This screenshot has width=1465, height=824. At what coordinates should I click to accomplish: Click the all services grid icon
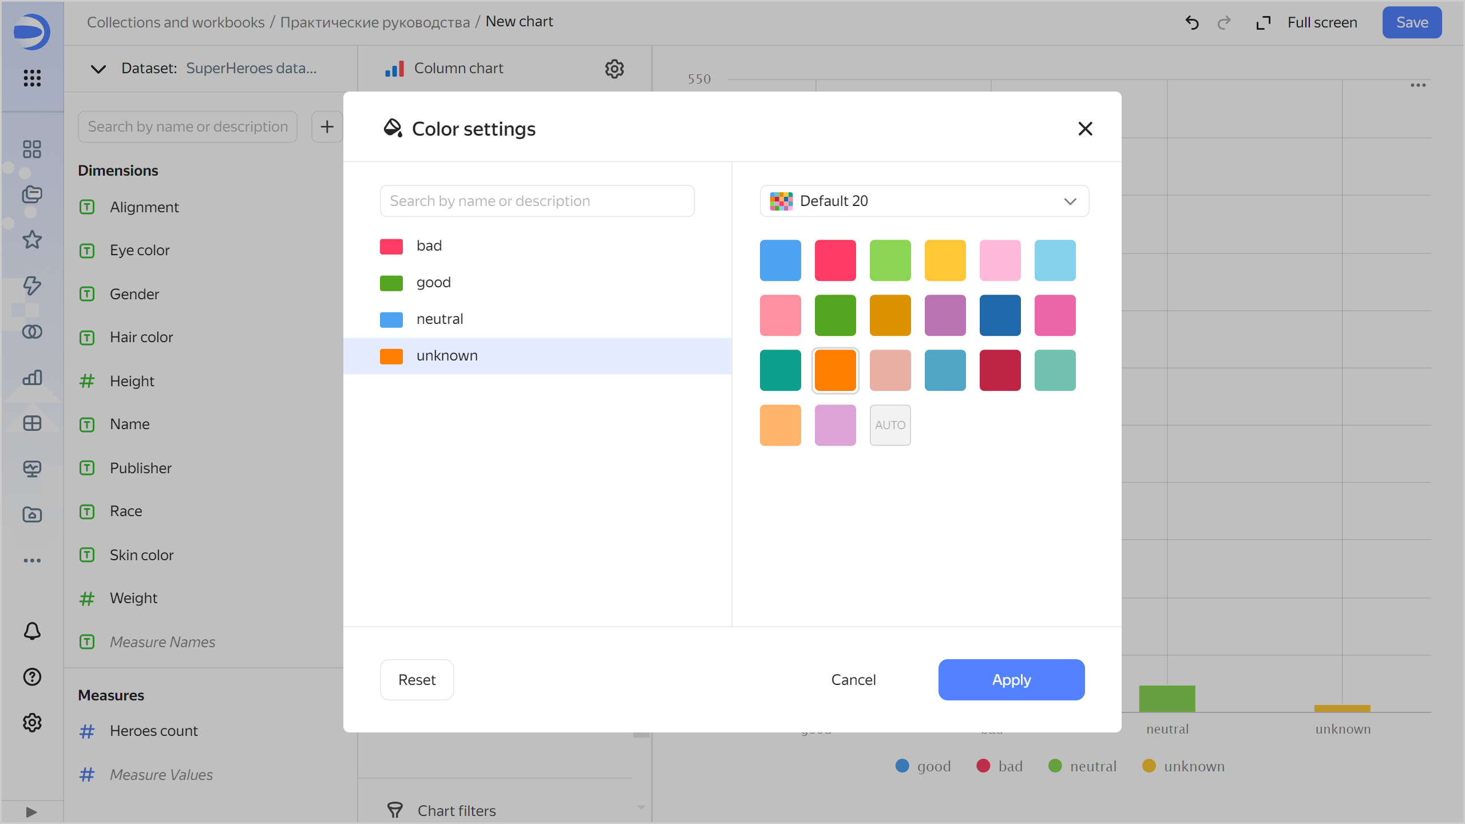tap(32, 78)
